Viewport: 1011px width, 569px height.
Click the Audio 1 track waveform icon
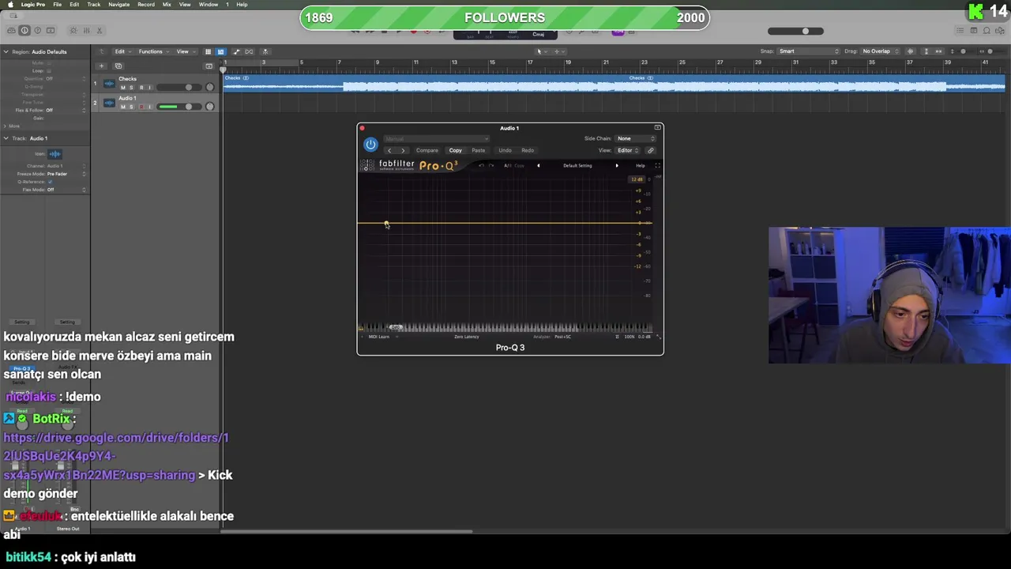click(x=109, y=102)
